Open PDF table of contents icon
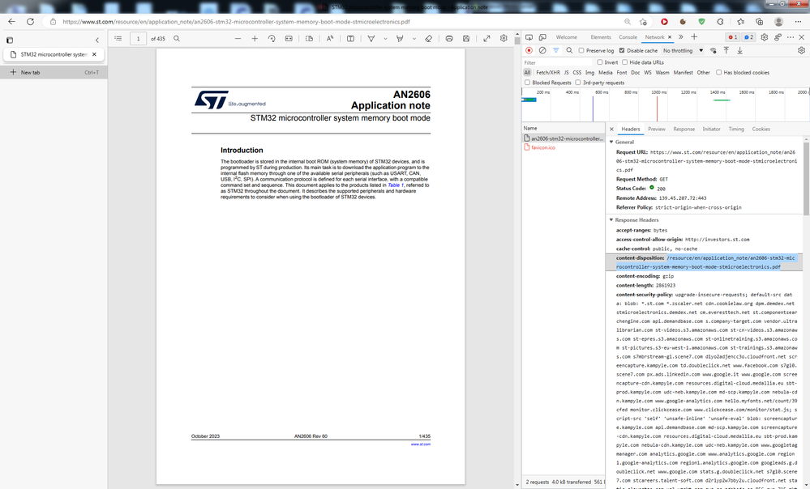 click(x=118, y=38)
